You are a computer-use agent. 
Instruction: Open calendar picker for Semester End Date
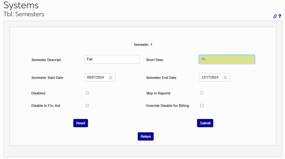tap(225, 77)
